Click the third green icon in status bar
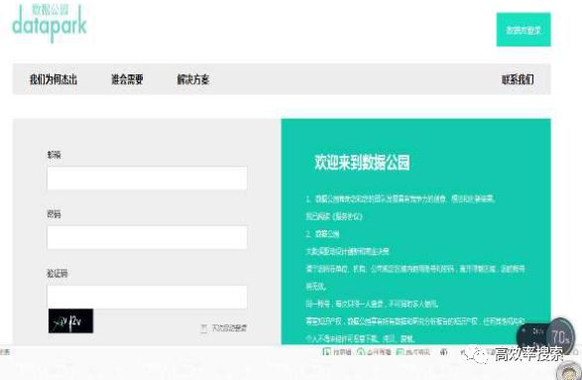The width and height of the screenshot is (582, 380). point(401,352)
